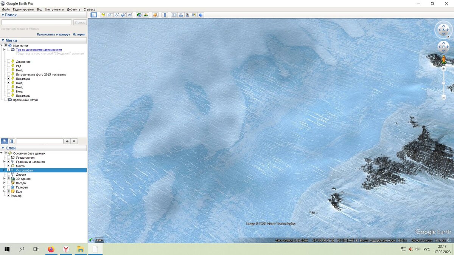454x255 pixels.
Task: Select the Add Polygon tool
Action: point(110,15)
